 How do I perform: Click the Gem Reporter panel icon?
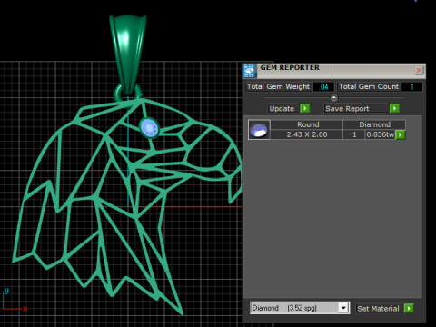249,71
